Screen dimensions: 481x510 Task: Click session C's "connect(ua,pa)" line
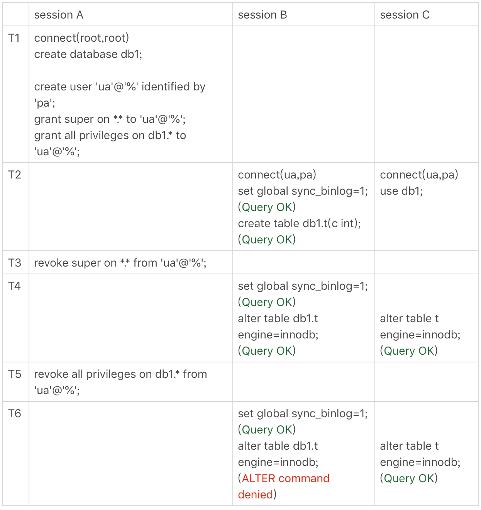point(419,175)
